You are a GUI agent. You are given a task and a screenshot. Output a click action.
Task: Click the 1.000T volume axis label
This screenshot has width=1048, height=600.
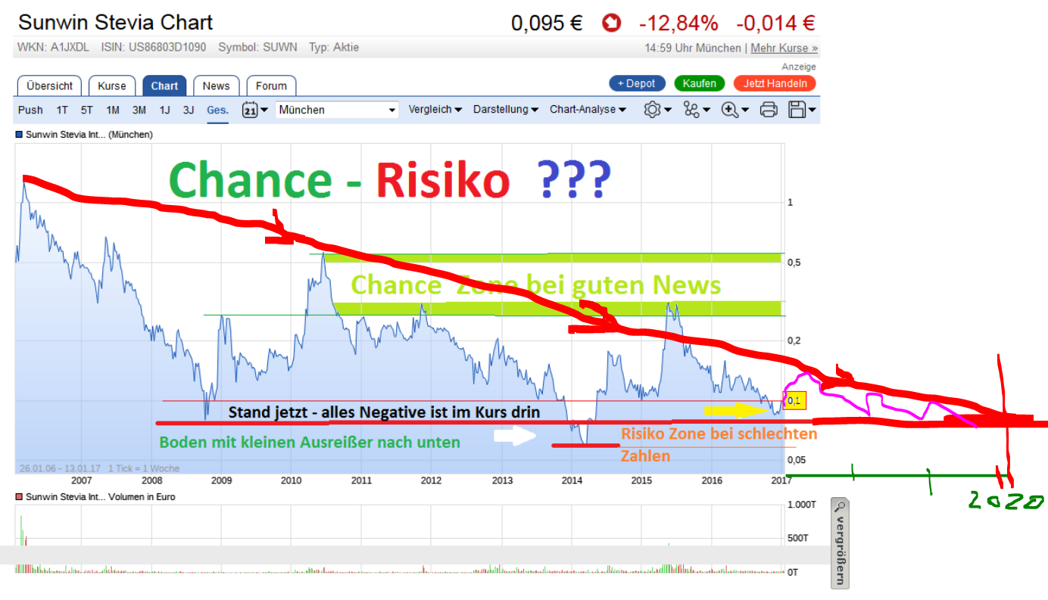(x=803, y=505)
